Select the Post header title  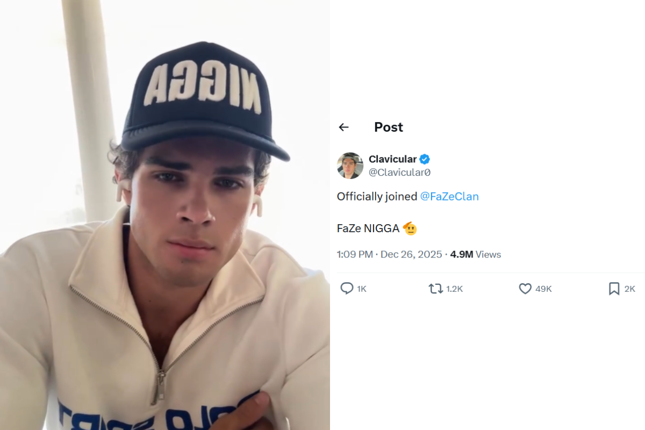coord(388,127)
